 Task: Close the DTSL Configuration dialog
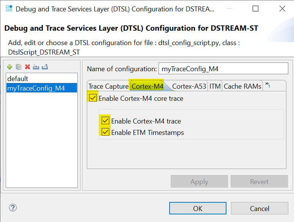pos(282,9)
